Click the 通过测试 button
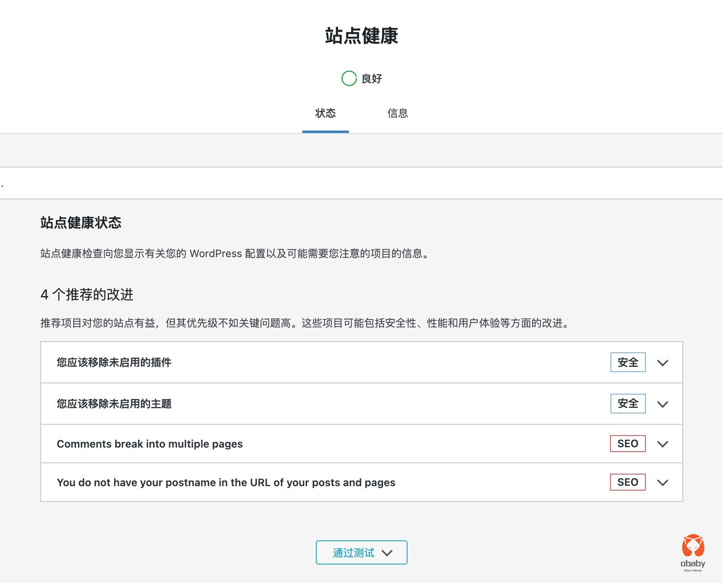The height and width of the screenshot is (583, 723). [354, 553]
